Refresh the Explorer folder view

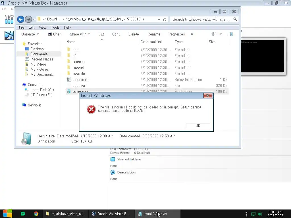click(x=165, y=20)
